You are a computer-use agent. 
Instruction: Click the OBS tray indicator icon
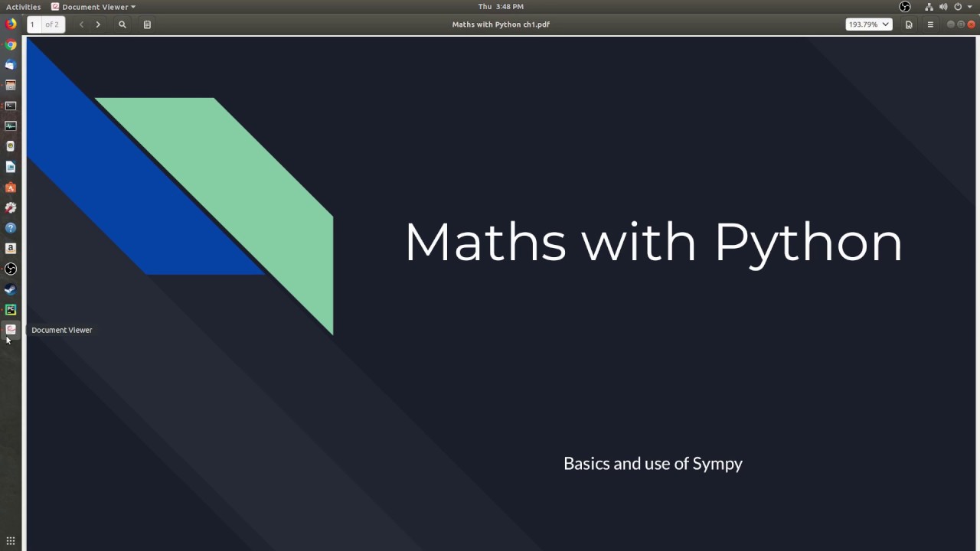pos(905,7)
